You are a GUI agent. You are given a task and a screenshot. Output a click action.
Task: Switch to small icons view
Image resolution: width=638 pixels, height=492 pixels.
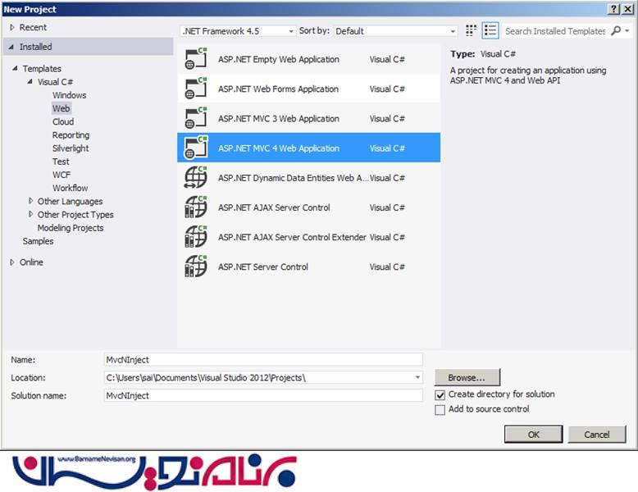pyautogui.click(x=471, y=30)
